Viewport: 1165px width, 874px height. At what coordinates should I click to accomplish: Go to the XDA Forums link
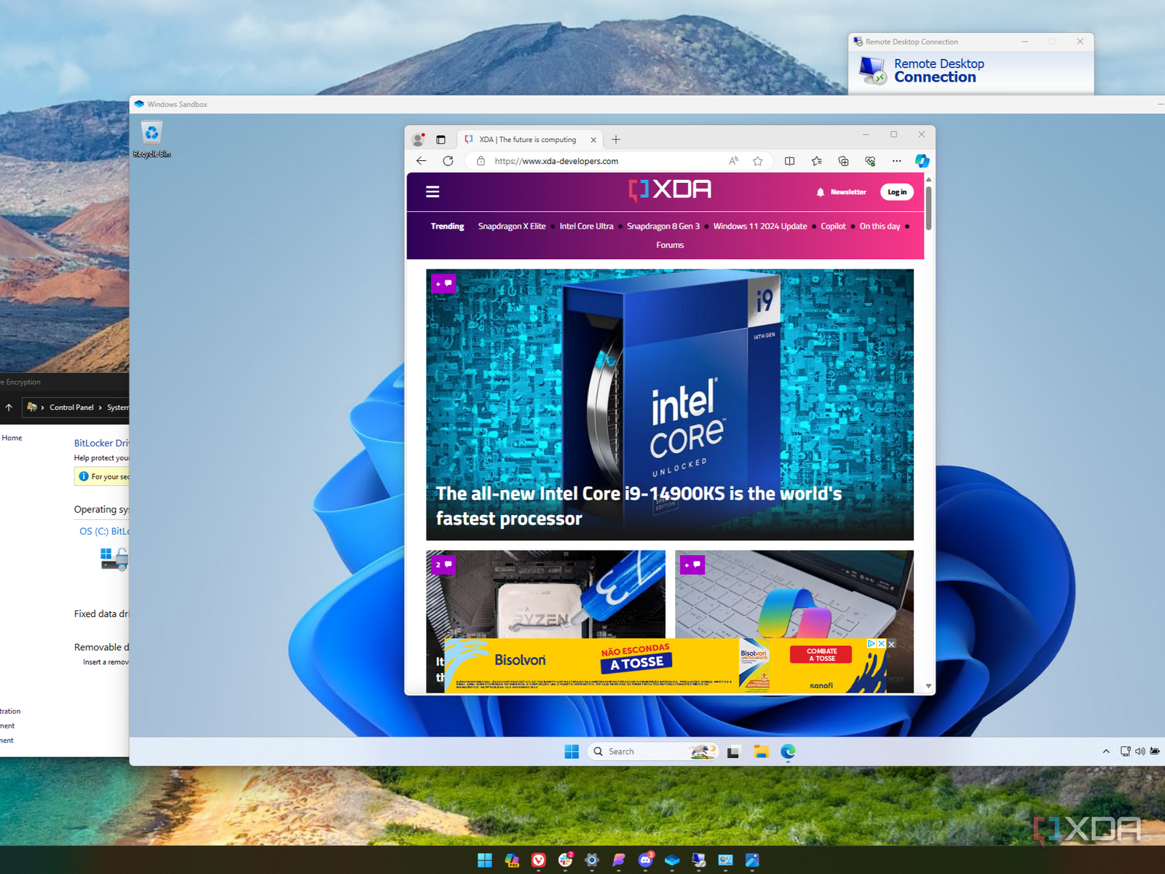670,245
